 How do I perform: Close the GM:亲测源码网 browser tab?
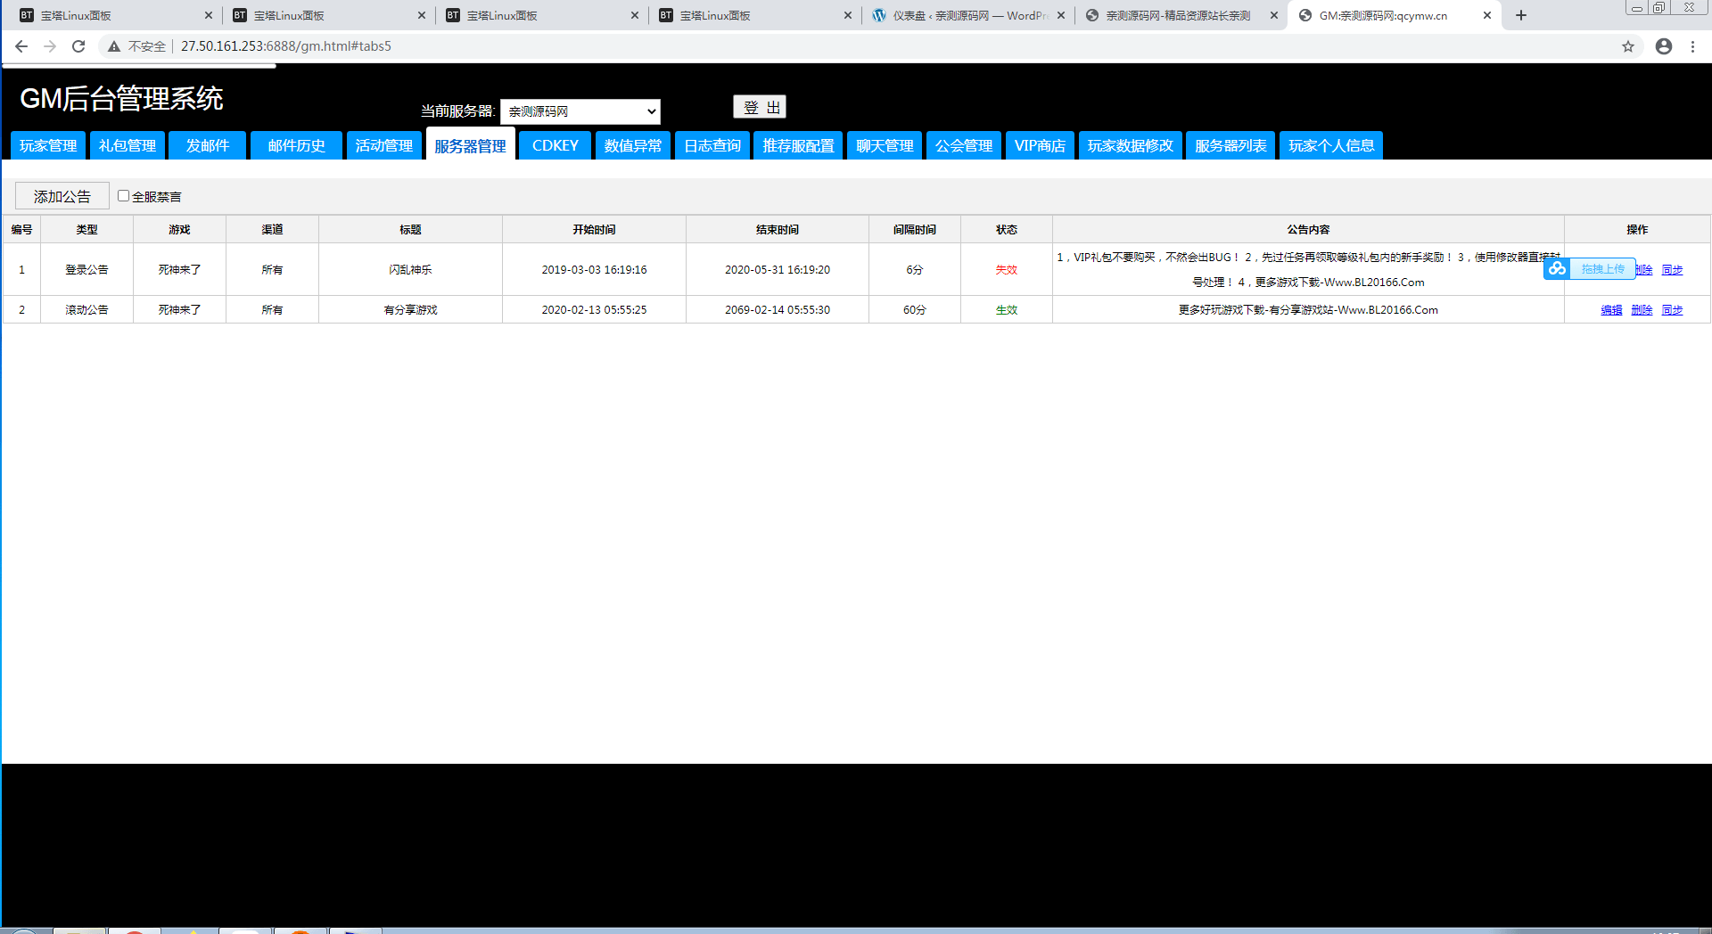pyautogui.click(x=1487, y=15)
